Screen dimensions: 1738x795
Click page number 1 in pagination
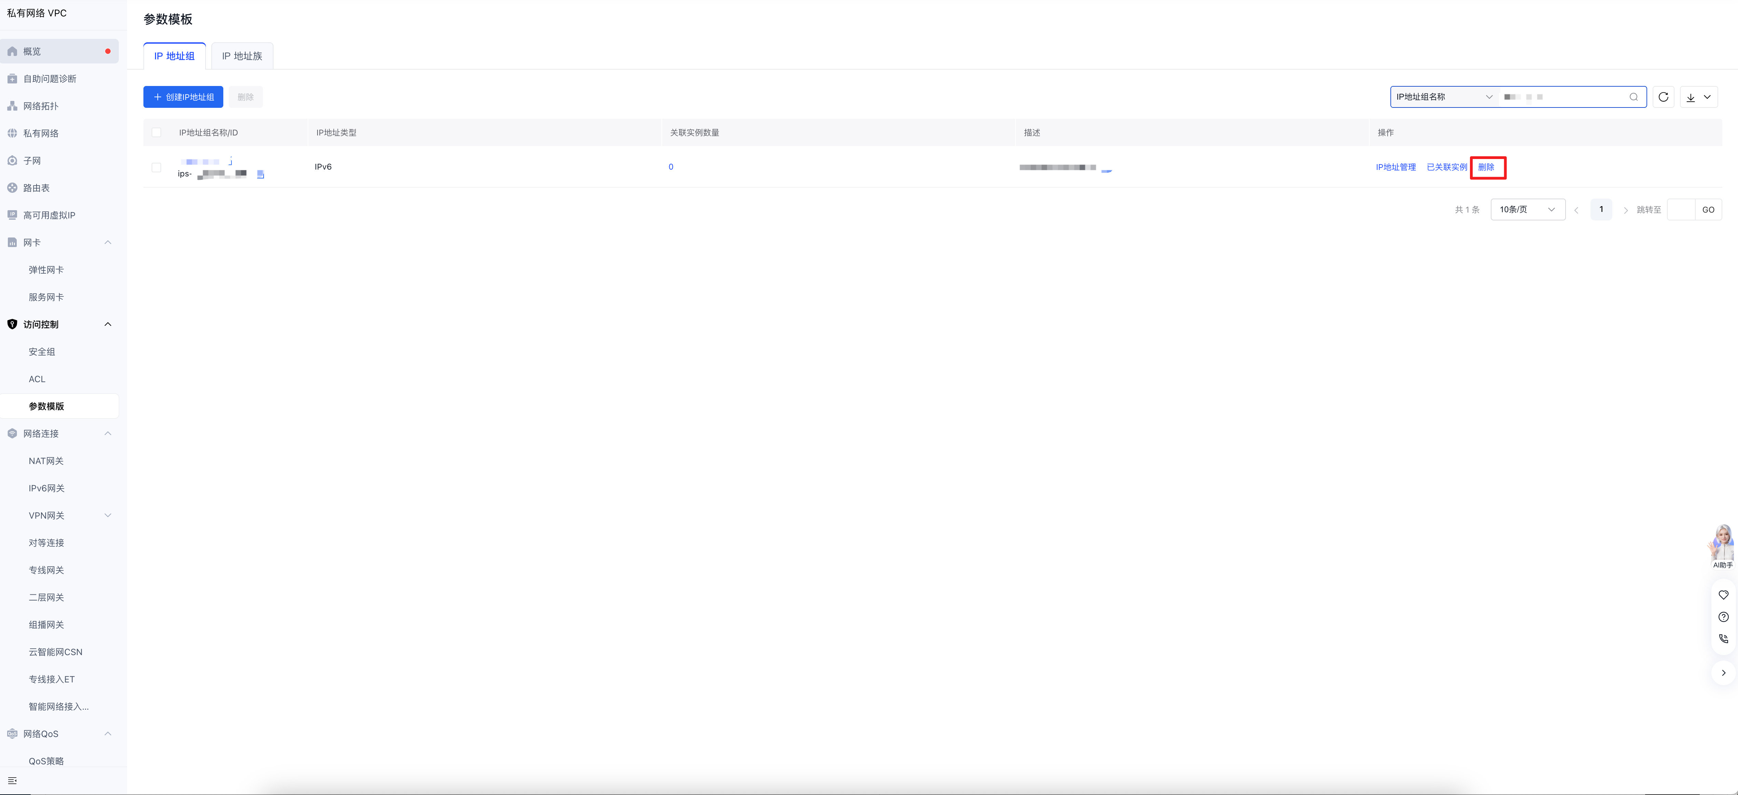1601,210
